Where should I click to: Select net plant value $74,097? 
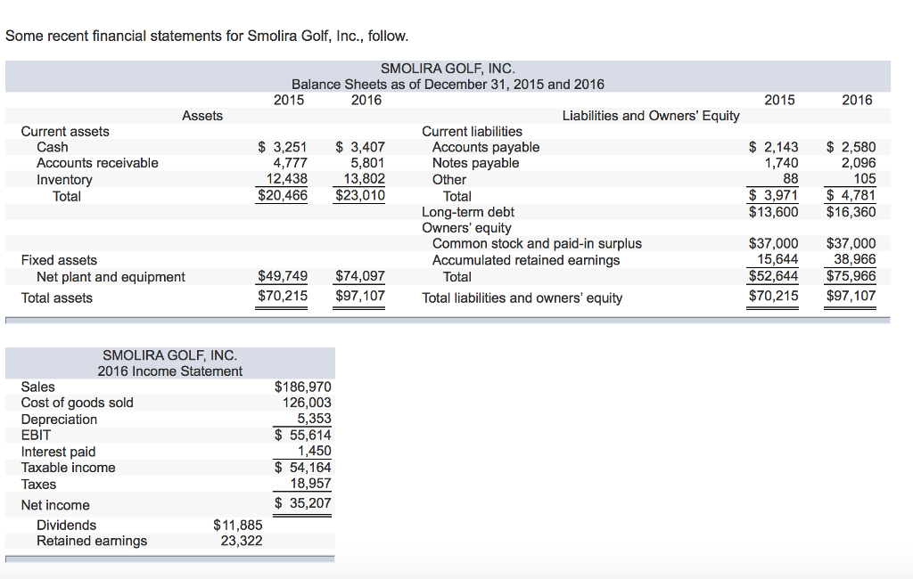point(360,276)
